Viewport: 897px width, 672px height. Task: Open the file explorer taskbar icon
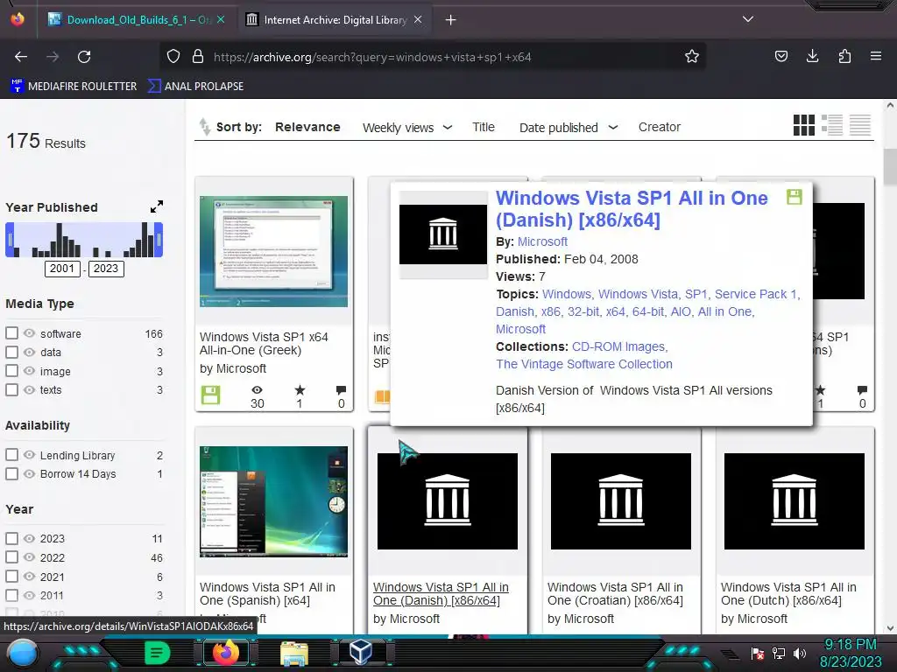click(294, 653)
